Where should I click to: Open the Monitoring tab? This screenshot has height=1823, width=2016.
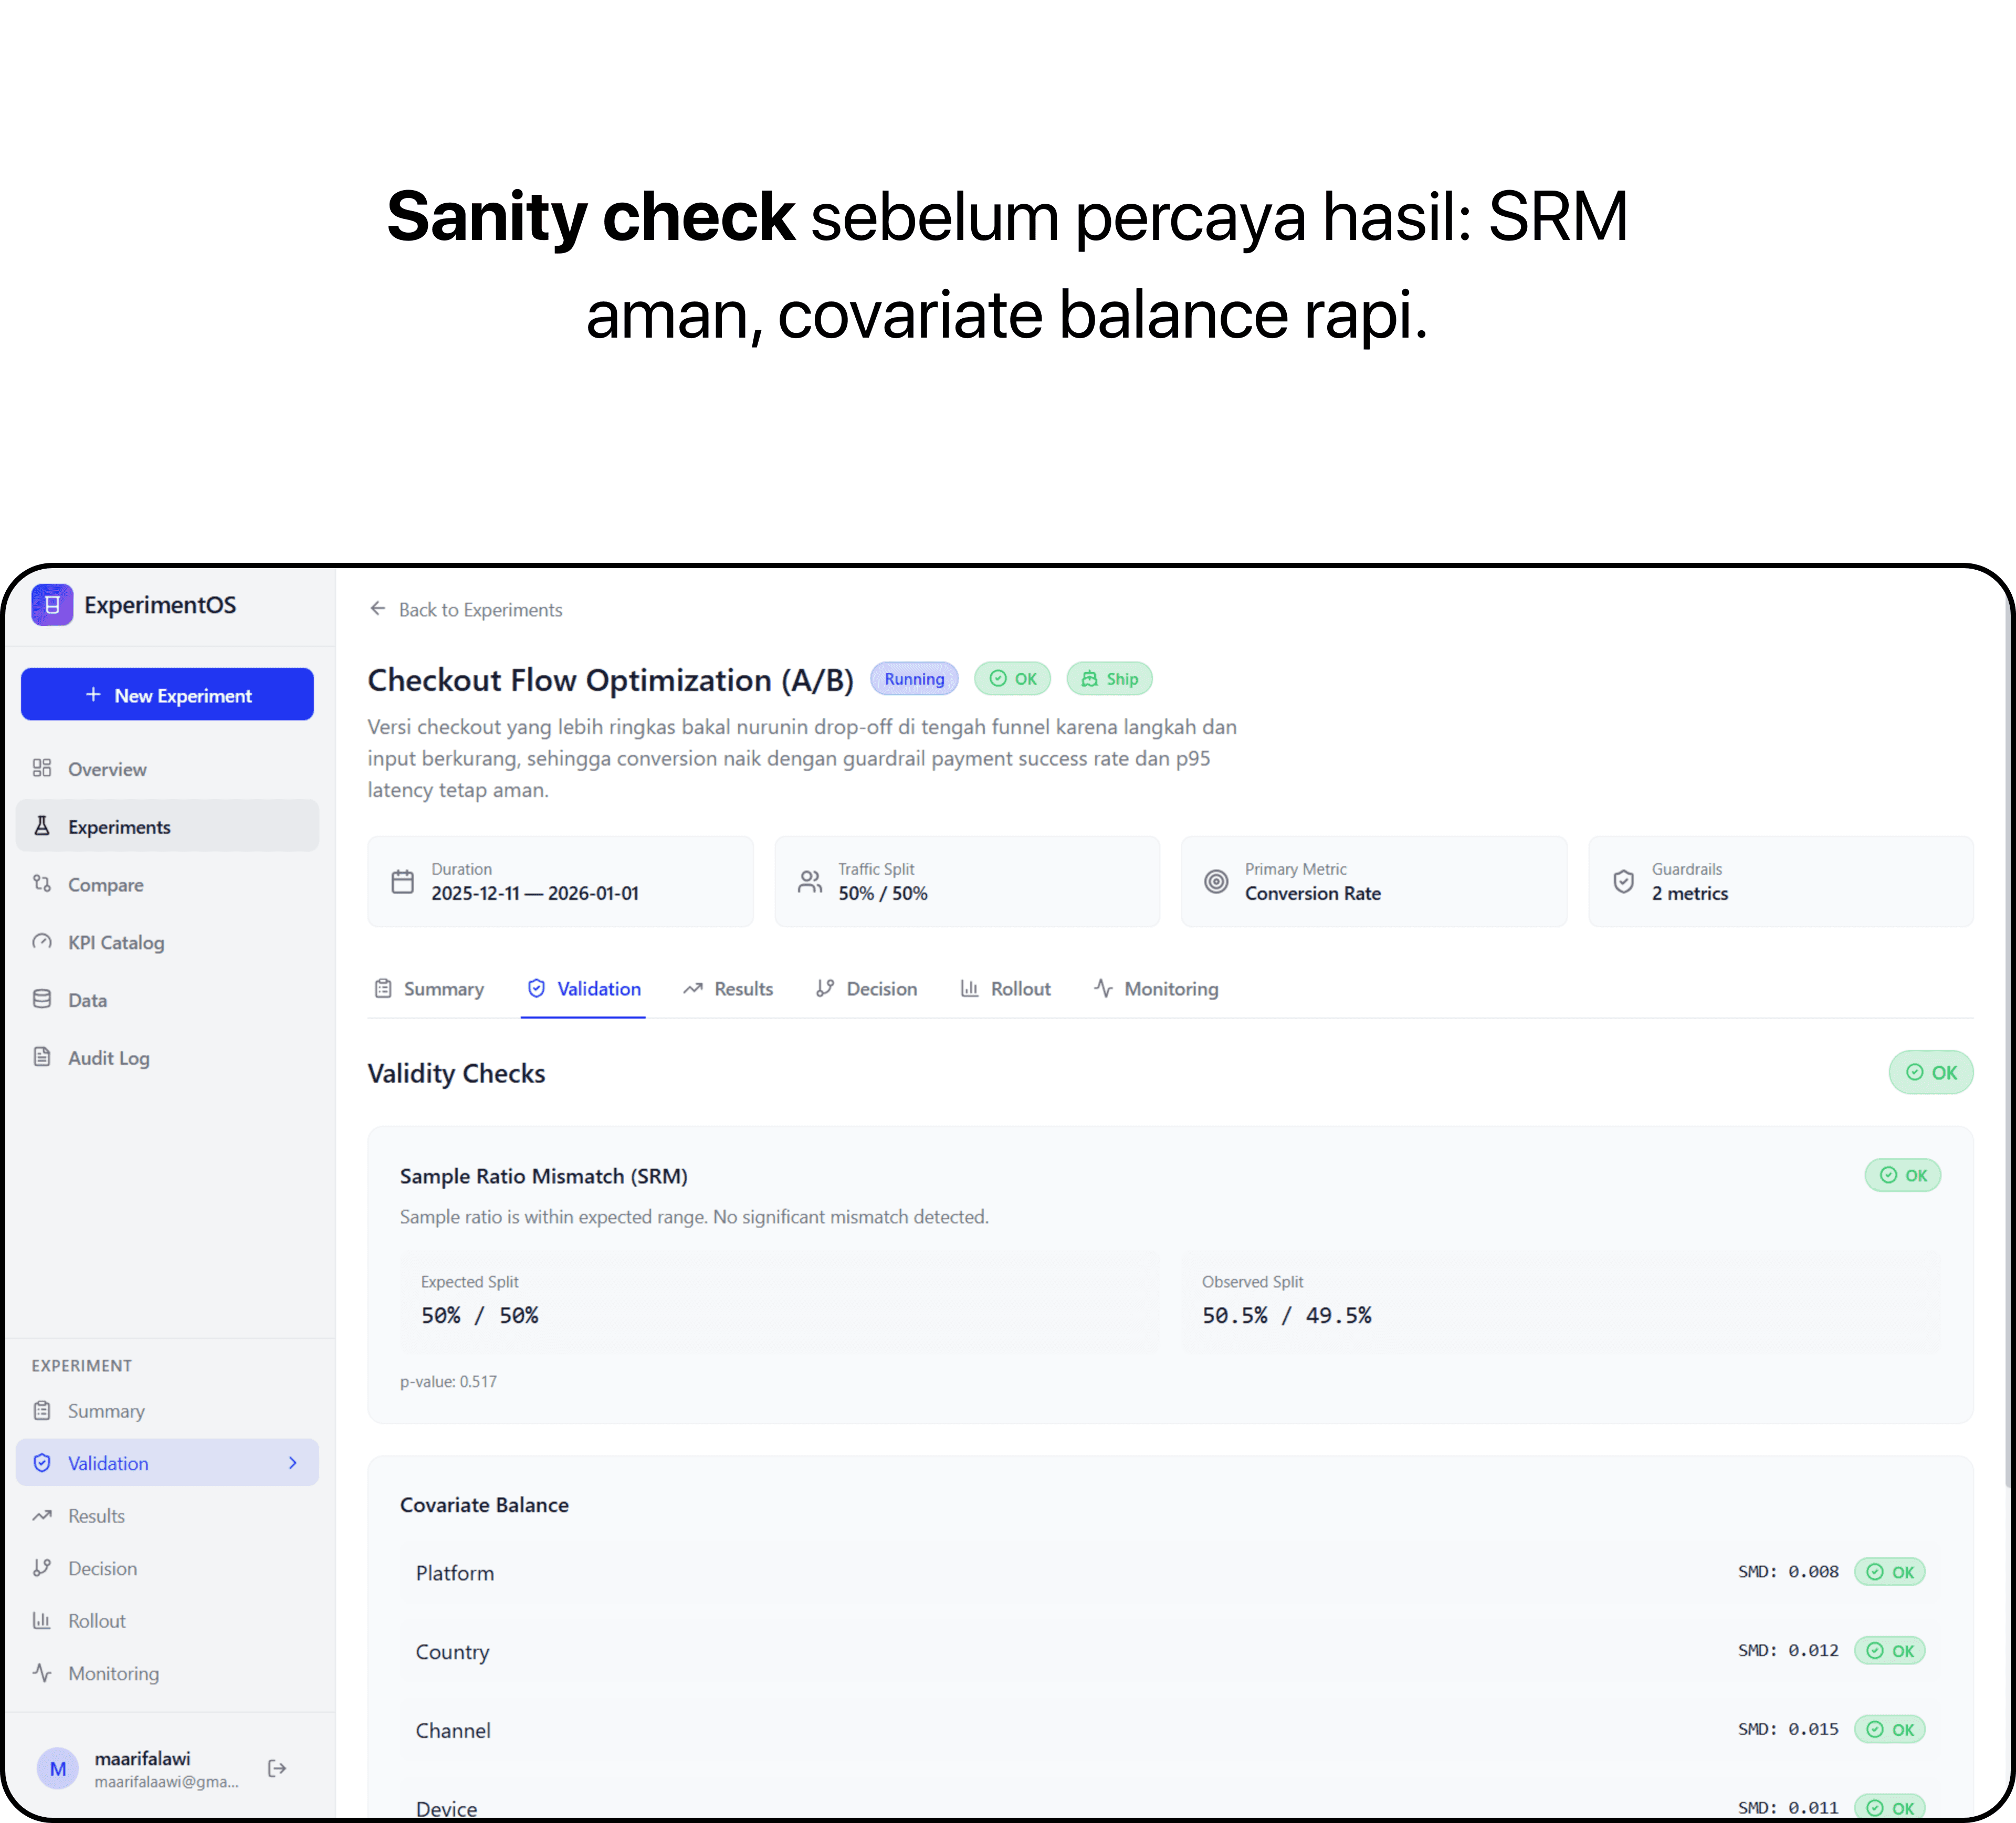click(x=1156, y=988)
